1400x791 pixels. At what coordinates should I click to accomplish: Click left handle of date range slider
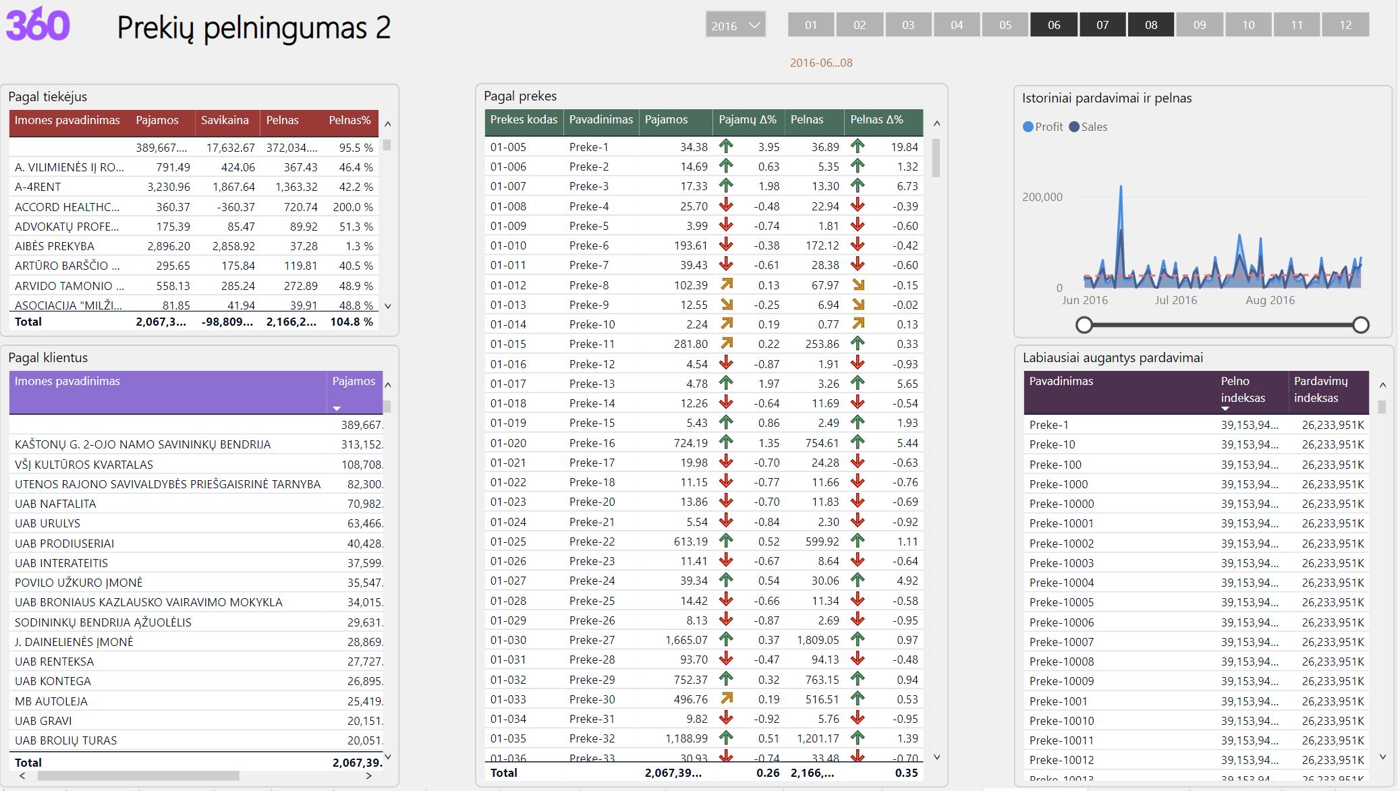point(1084,325)
